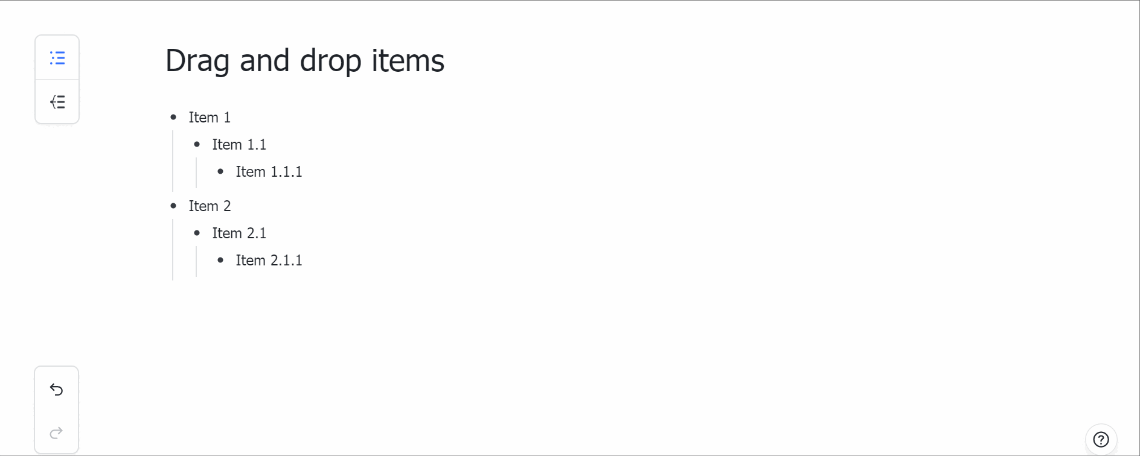The image size is (1140, 456).
Task: Undo the last change
Action: click(57, 390)
